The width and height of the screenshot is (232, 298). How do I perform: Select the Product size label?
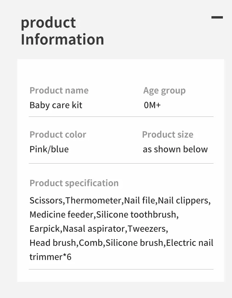tap(168, 134)
